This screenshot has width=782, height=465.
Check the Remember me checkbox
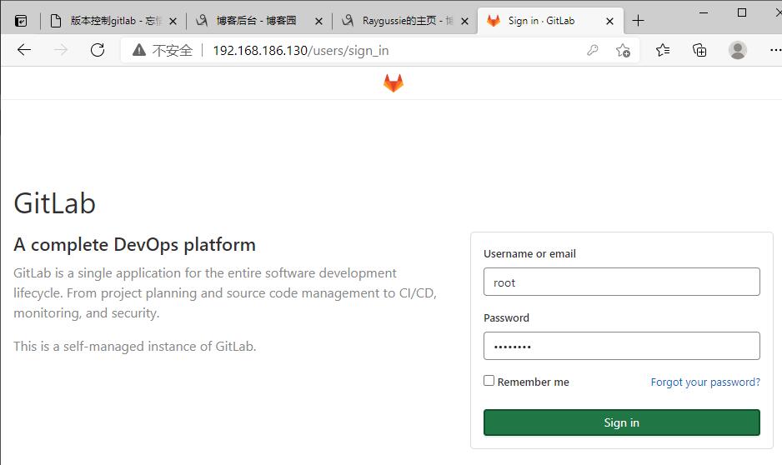tap(489, 381)
